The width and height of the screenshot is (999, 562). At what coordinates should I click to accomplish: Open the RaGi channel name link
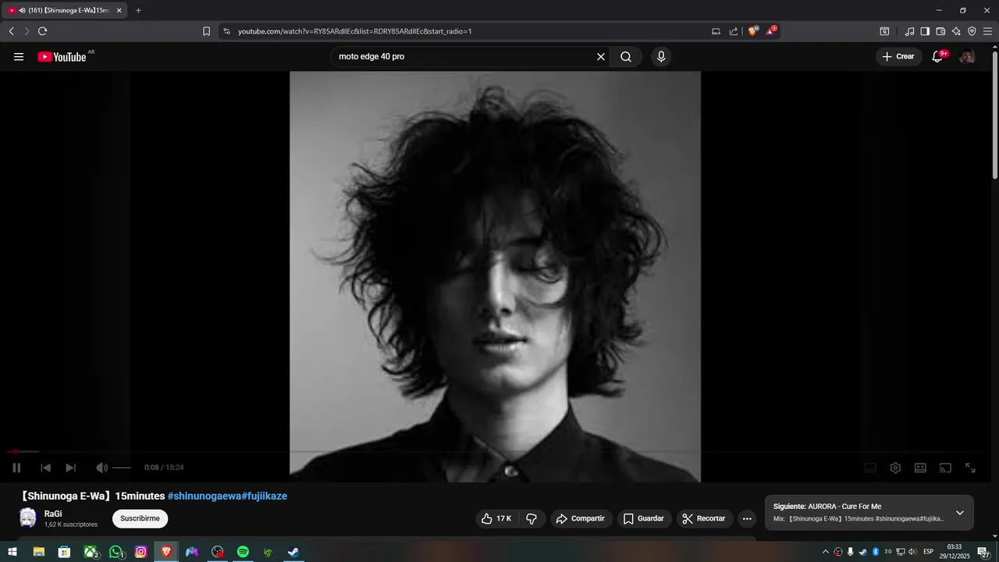[53, 514]
